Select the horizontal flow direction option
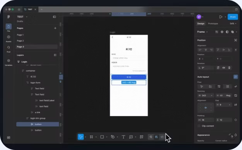 coord(219,87)
